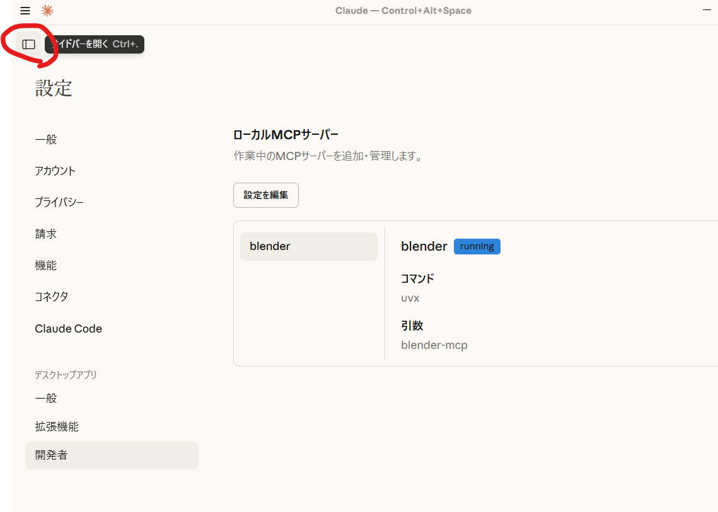Open プライバシー settings
The image size is (718, 512).
[59, 202]
